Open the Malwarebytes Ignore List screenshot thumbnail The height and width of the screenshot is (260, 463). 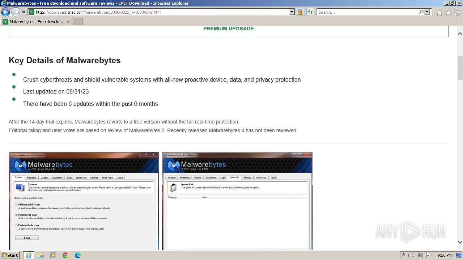tap(237, 201)
